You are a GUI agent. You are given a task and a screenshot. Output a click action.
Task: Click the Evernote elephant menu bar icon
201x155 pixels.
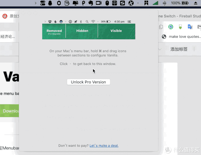coord(91,3)
